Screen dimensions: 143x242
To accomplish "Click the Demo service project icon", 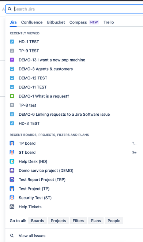I will (x=12, y=170).
